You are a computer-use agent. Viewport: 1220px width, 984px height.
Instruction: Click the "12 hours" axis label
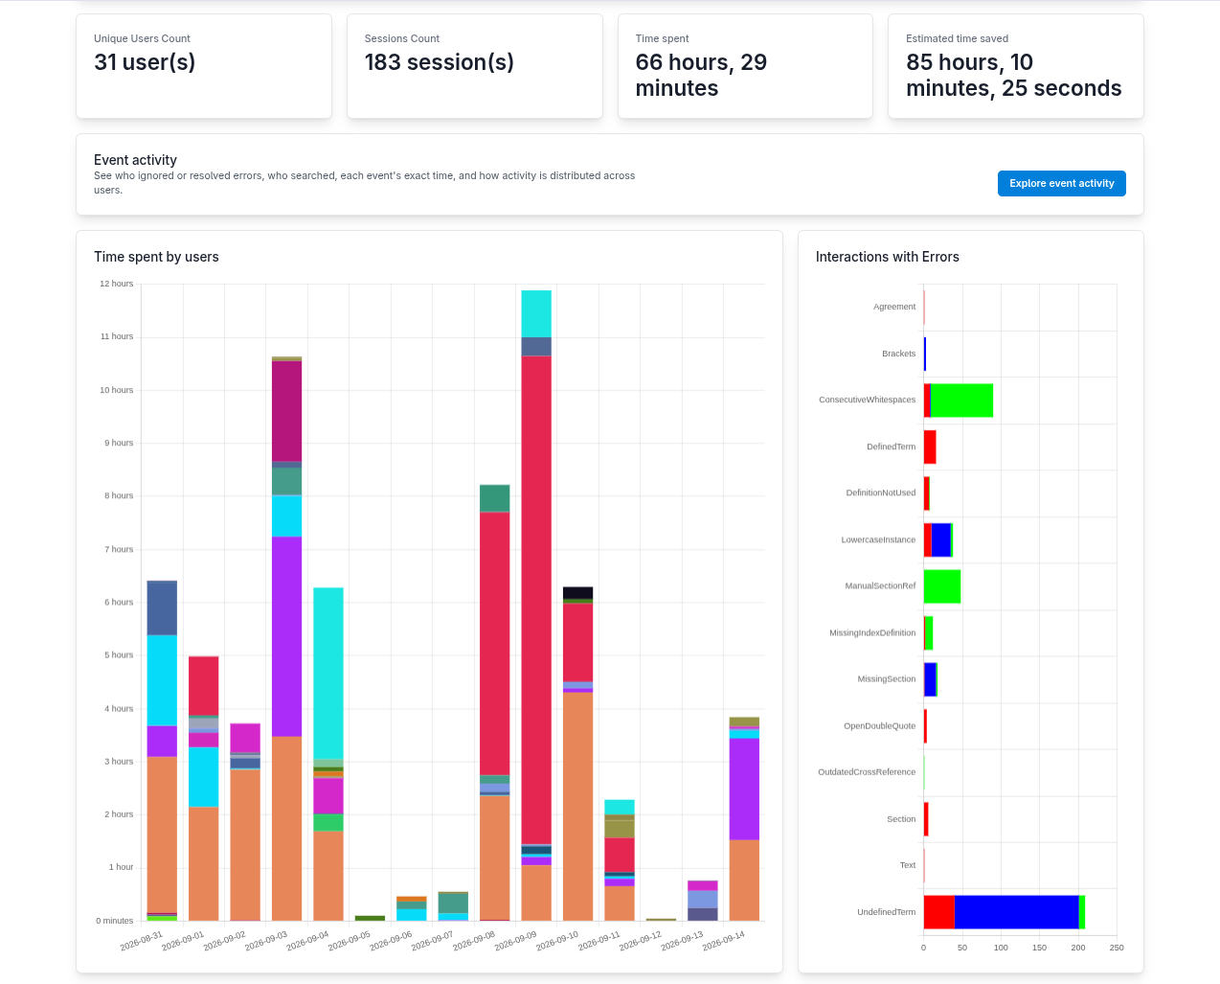pyautogui.click(x=117, y=284)
